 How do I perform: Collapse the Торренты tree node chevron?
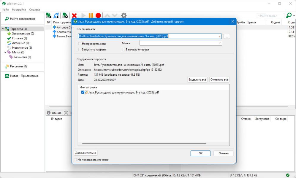pos(3,29)
